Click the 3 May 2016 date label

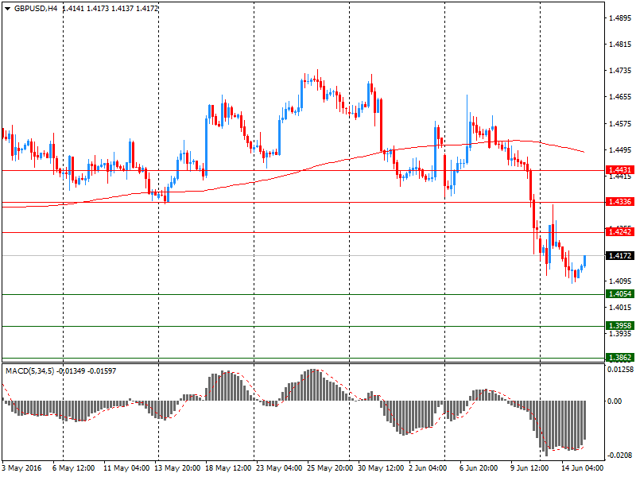[x=22, y=468]
